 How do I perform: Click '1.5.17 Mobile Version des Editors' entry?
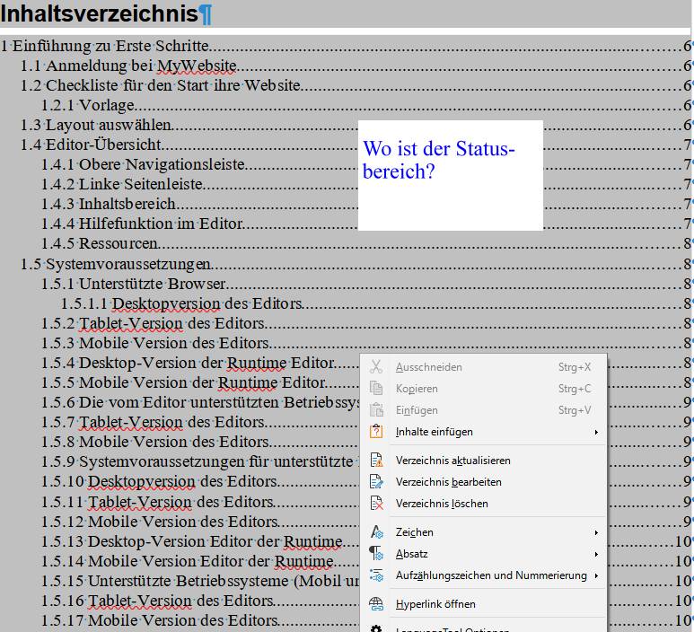coord(160,620)
